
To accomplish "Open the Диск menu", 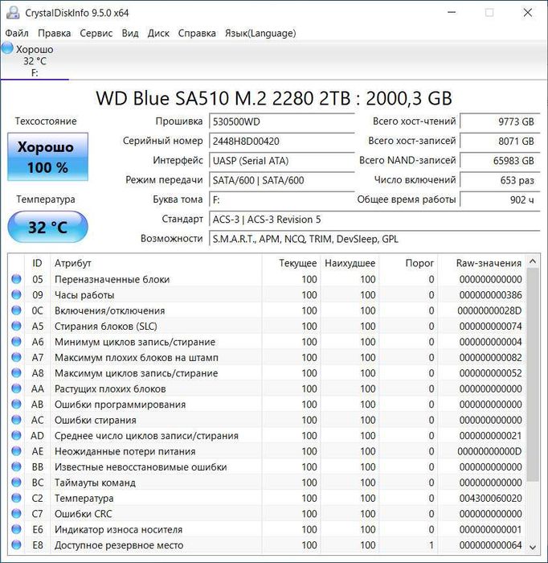I will [158, 34].
